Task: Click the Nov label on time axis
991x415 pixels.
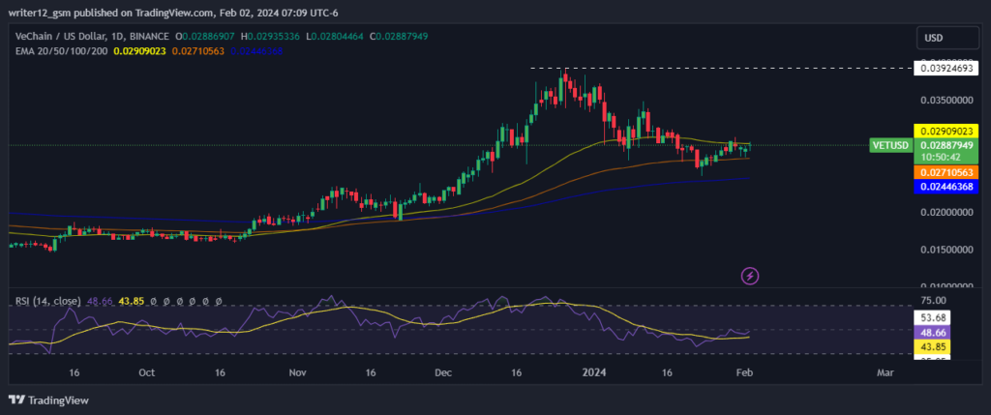Action: pos(296,372)
